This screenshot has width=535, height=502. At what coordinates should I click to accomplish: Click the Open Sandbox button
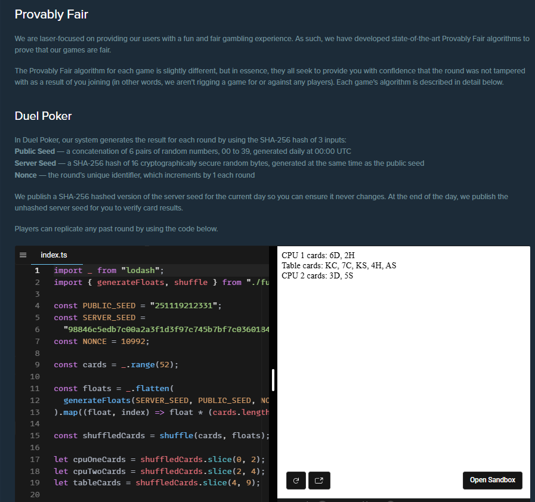coord(492,481)
